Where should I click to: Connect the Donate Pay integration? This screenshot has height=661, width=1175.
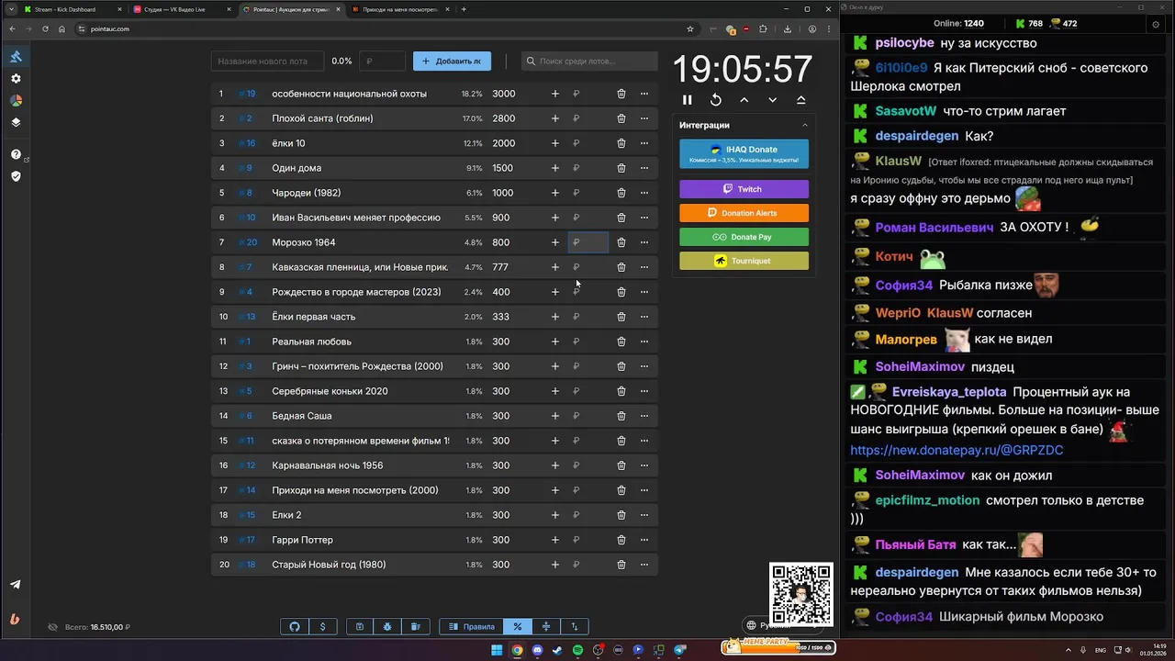[x=744, y=237]
